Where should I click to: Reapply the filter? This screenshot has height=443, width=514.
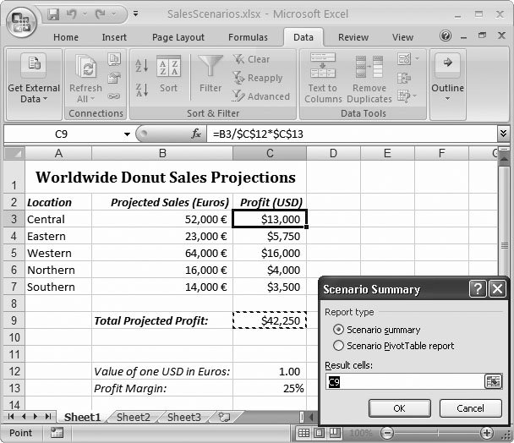point(258,78)
